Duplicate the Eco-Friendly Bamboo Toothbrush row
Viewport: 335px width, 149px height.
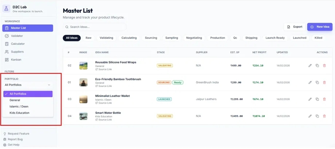(x=317, y=83)
